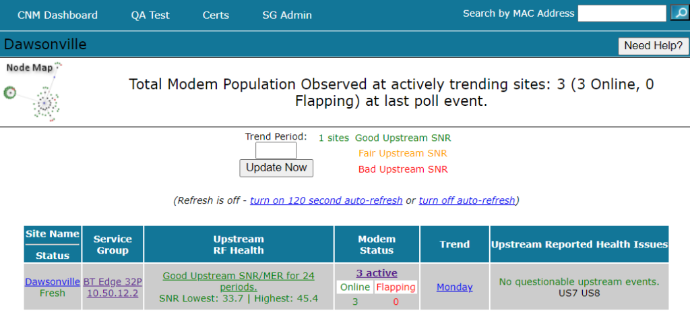
Task: Open the CNM Dashboard menu
Action: tap(57, 15)
